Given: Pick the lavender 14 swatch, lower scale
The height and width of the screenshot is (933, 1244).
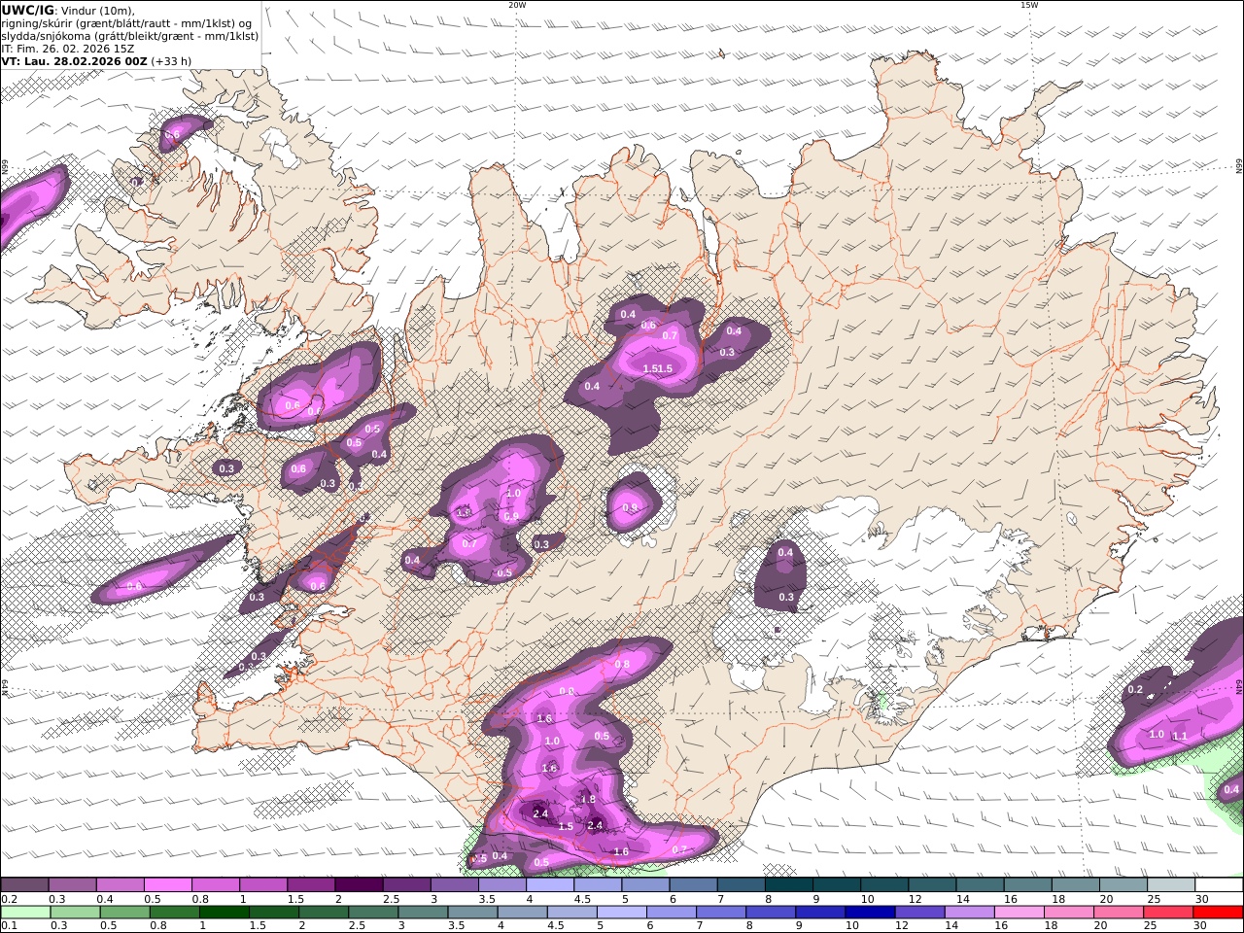Looking at the screenshot, I should 968,912.
